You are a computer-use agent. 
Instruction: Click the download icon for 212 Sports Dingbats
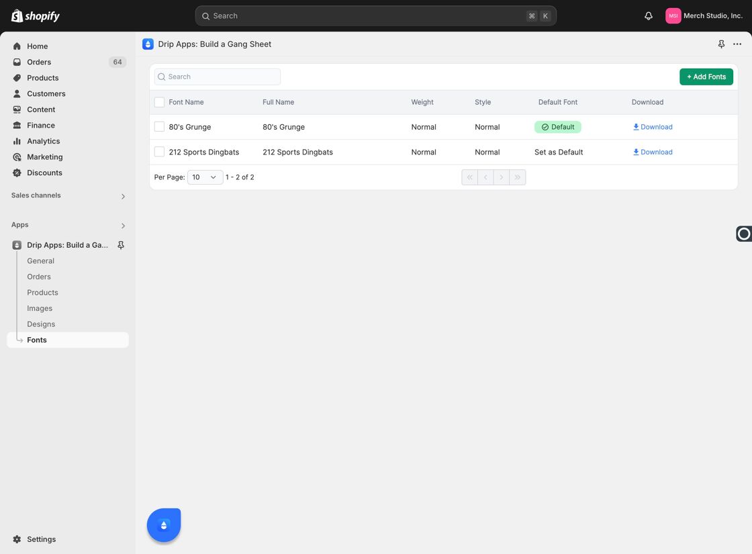click(x=636, y=152)
